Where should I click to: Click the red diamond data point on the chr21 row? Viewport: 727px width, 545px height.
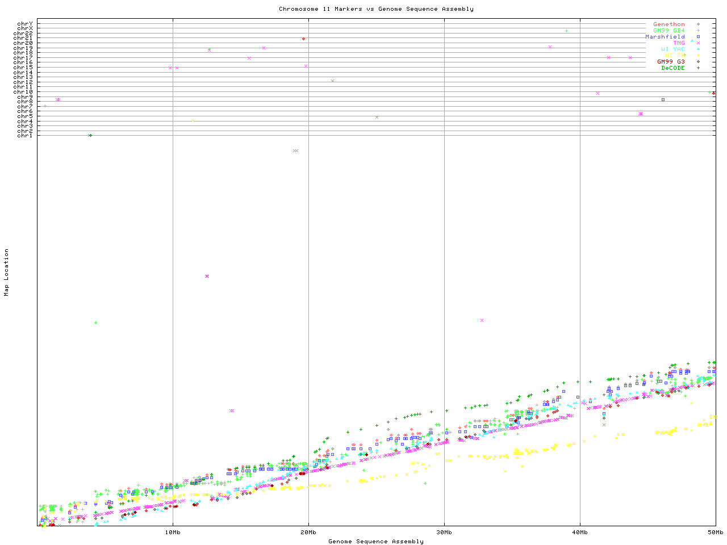coord(304,39)
